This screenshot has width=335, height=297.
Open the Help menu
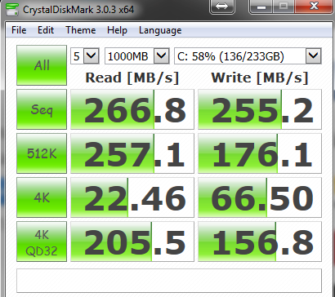[x=117, y=30]
